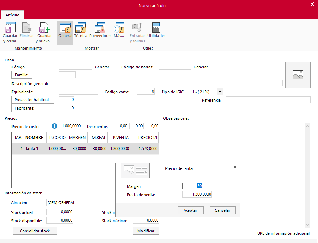Close the Precio de tarifa 1 dialog
The width and height of the screenshot is (318, 243).
tap(235, 167)
